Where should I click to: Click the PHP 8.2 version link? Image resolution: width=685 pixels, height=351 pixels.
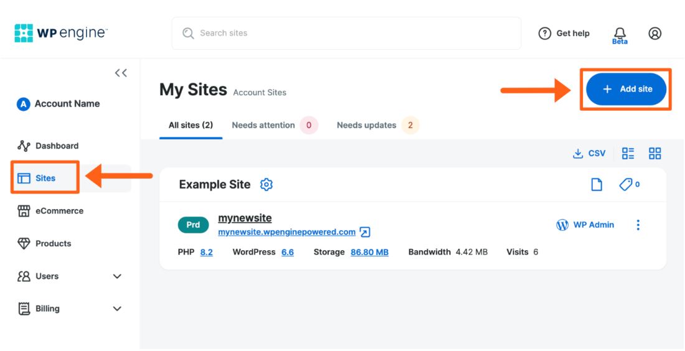point(207,252)
